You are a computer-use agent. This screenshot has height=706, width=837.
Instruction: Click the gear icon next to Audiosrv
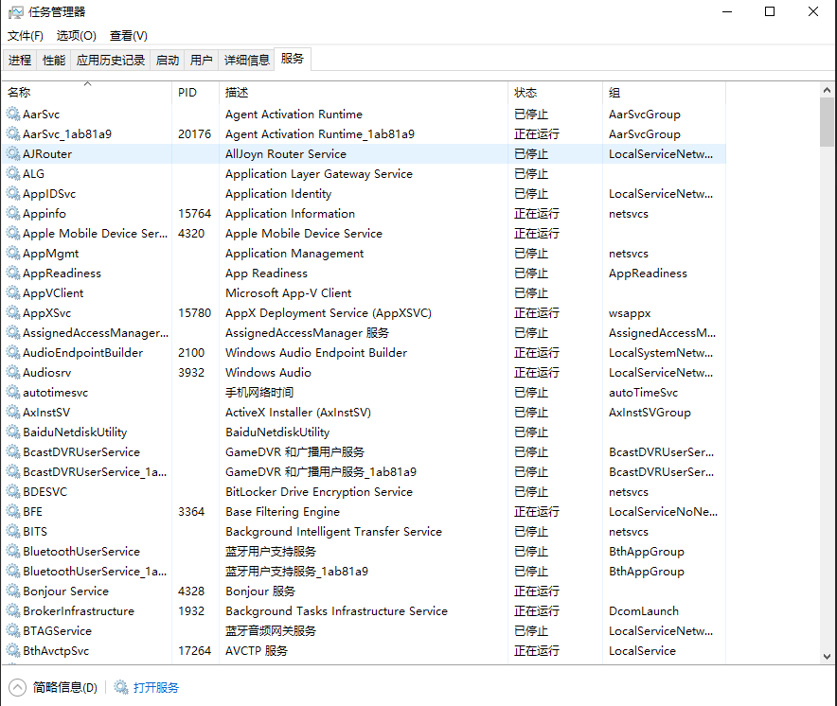point(13,373)
